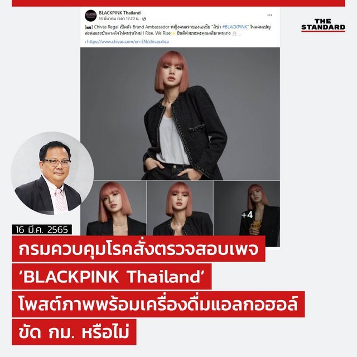Open the post options three-dot menu
357x357 pixels.
269,15
